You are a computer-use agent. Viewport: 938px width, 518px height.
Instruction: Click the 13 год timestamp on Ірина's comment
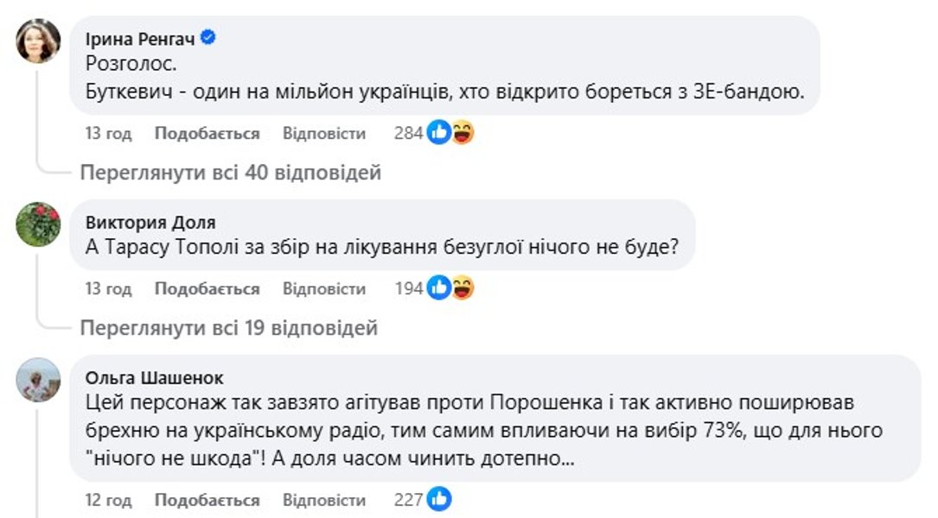point(105,132)
